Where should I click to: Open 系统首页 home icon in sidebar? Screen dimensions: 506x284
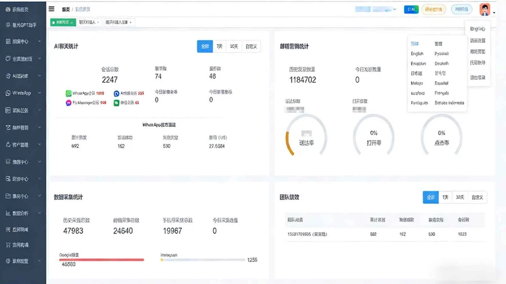tap(8, 9)
